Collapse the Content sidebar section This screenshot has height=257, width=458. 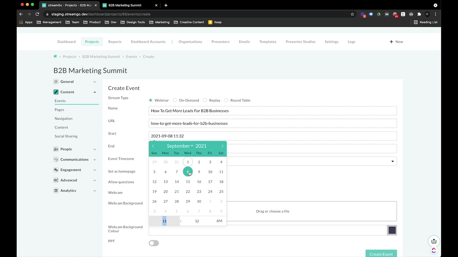[94, 92]
